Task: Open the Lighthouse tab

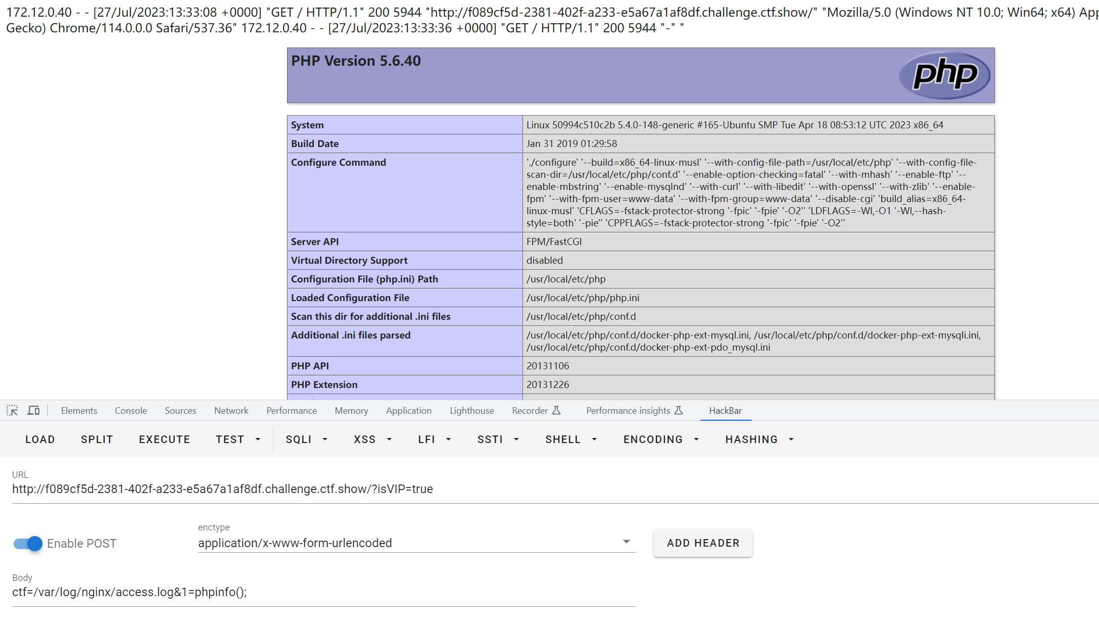Action: coord(471,410)
